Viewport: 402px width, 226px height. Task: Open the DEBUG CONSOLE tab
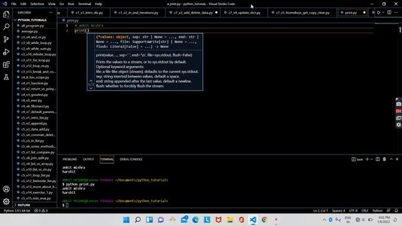pos(131,159)
